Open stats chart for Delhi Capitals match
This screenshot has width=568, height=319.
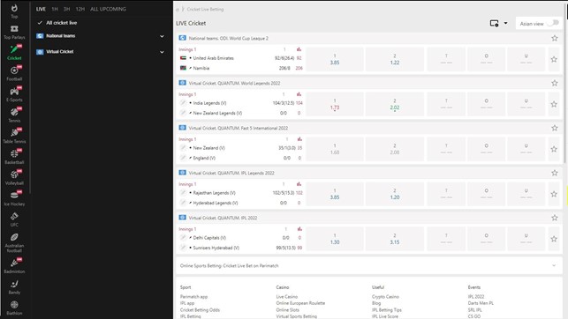pyautogui.click(x=299, y=229)
